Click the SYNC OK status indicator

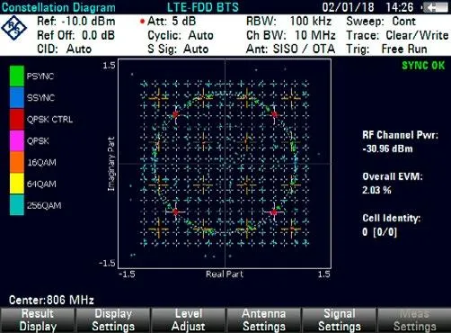coord(423,66)
